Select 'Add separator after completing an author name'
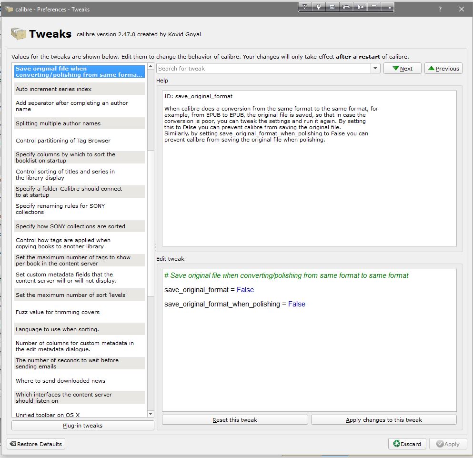 point(80,106)
